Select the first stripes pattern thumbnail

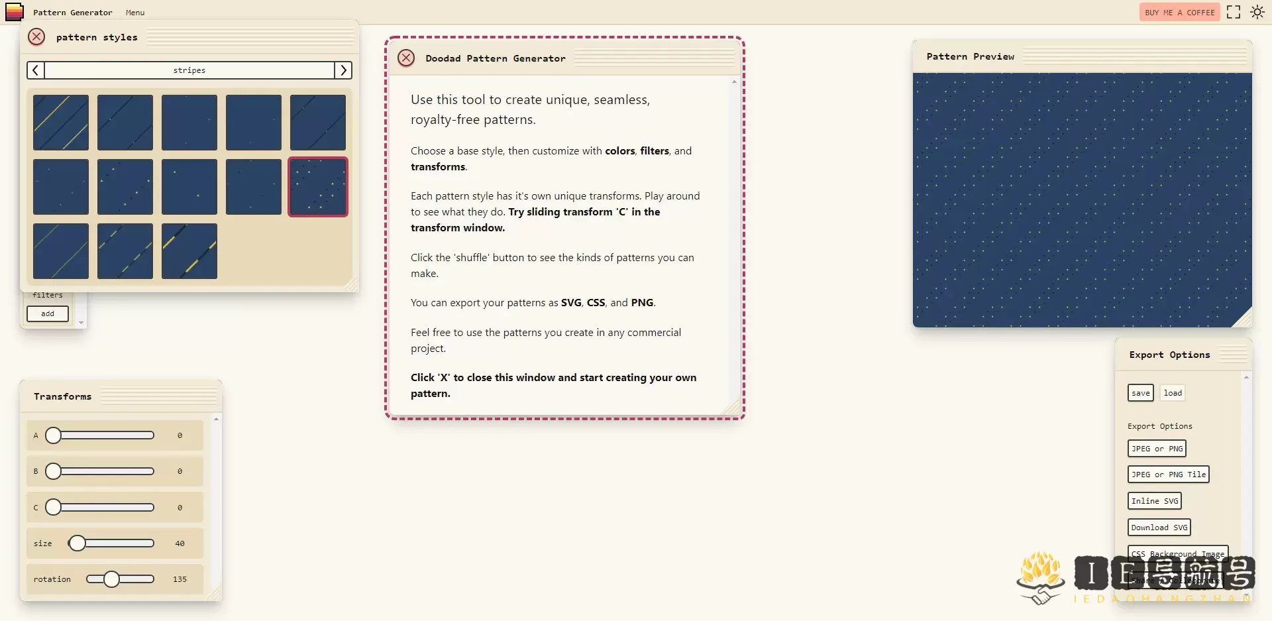[61, 123]
